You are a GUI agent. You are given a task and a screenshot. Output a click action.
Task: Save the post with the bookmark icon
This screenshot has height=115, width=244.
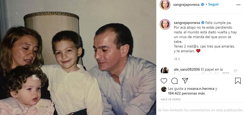tap(238, 81)
